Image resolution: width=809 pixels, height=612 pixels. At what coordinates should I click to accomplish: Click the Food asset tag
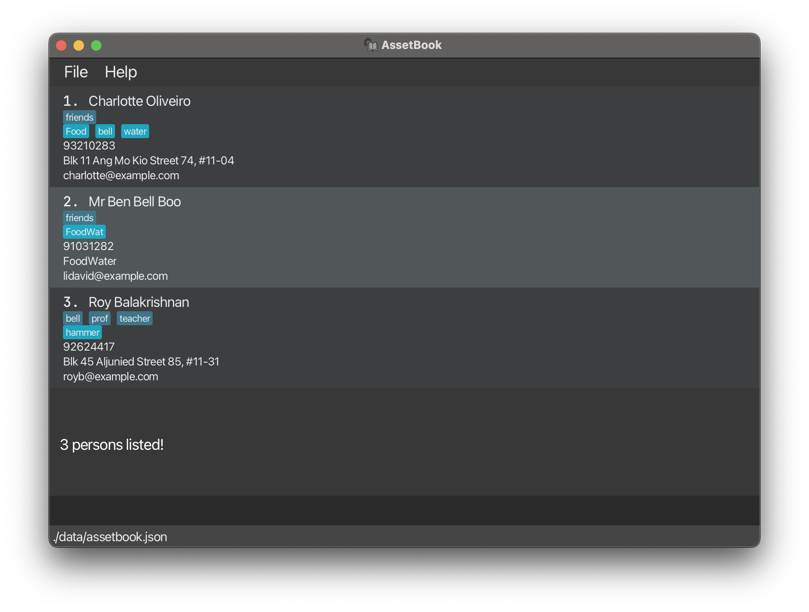[x=76, y=131]
